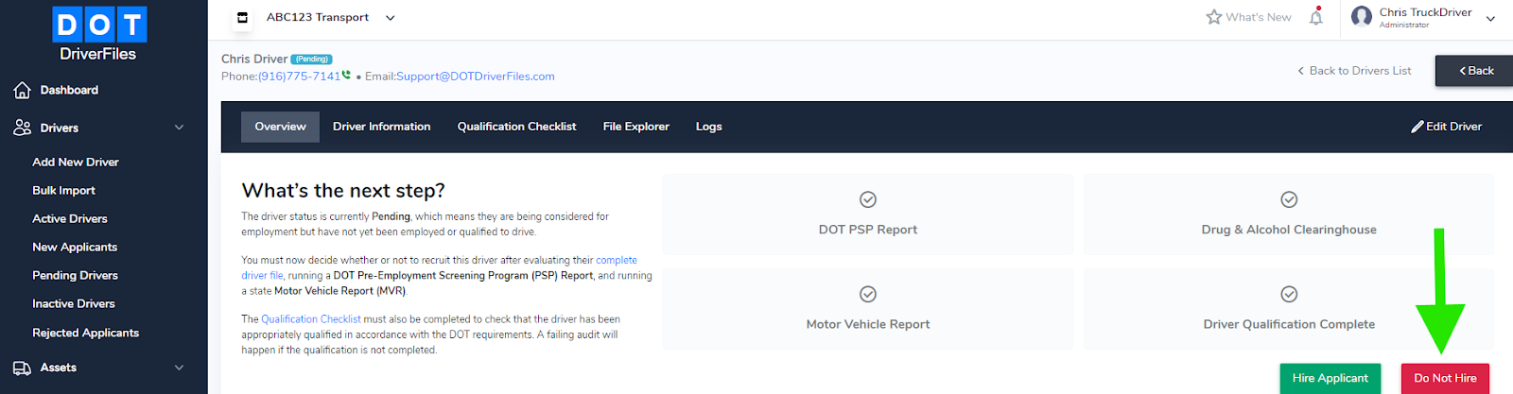This screenshot has width=1513, height=394.
Task: Click the Drug & Alcohol Clearinghouse card label
Action: (1289, 230)
